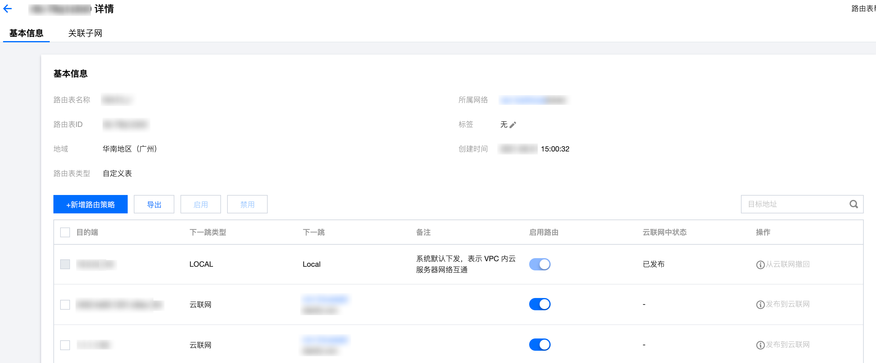Switch to the 关联子网 tab
This screenshot has height=363, width=876.
point(85,33)
